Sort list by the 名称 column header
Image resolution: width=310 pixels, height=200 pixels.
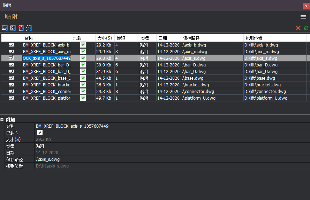pos(47,38)
